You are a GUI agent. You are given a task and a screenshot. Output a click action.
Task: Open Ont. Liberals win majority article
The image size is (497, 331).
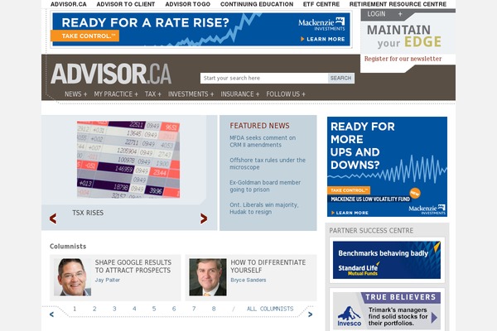pyautogui.click(x=263, y=208)
